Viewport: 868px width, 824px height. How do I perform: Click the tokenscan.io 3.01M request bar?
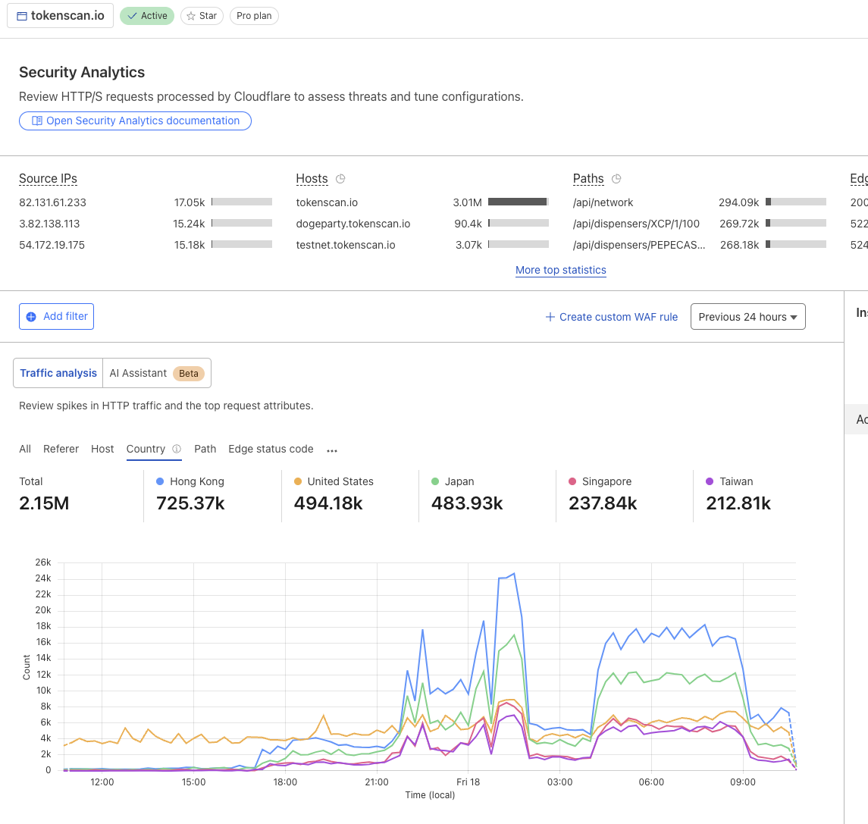click(518, 202)
